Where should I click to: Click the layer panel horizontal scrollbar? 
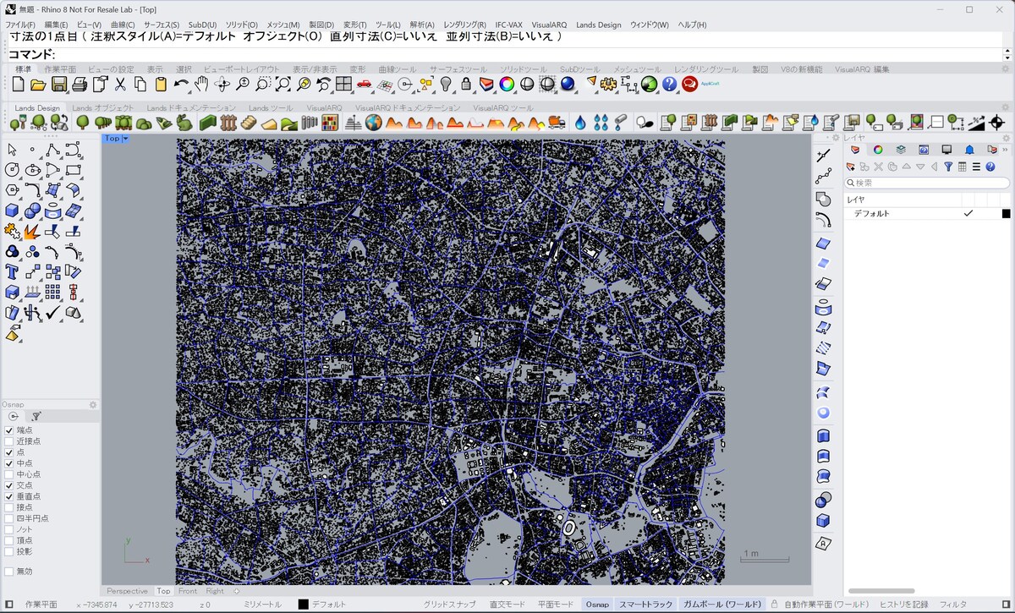[x=881, y=591]
